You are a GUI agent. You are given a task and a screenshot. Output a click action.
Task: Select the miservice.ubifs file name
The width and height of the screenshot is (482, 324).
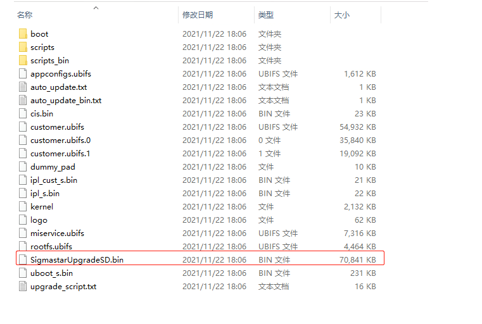pos(57,233)
